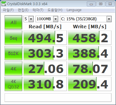Expand the C: drive selection dropdown
This screenshot has width=116, height=105.
pyautogui.click(x=109, y=19)
